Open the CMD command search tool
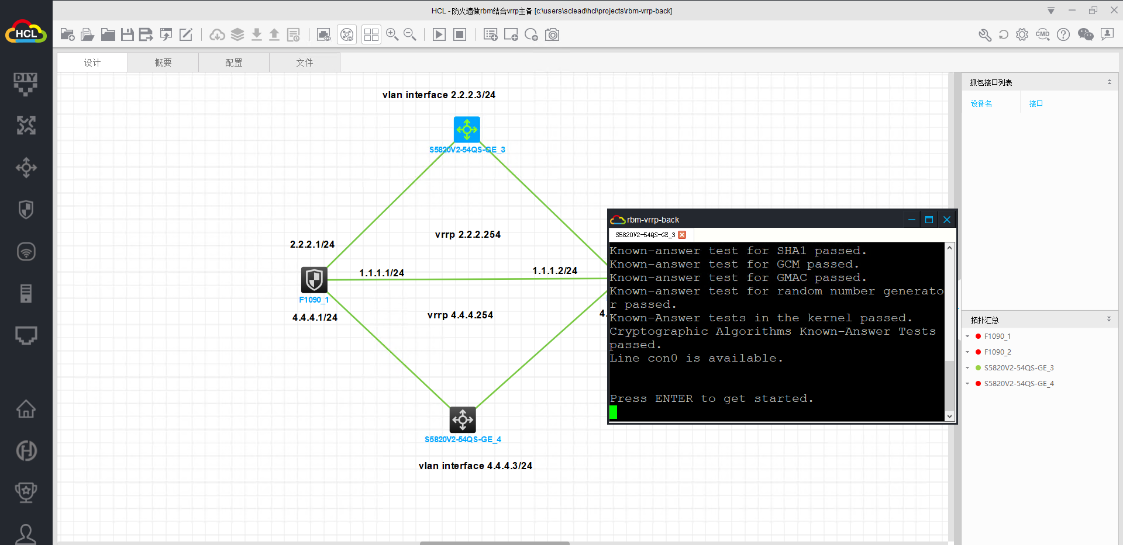This screenshot has width=1123, height=545. (1042, 35)
